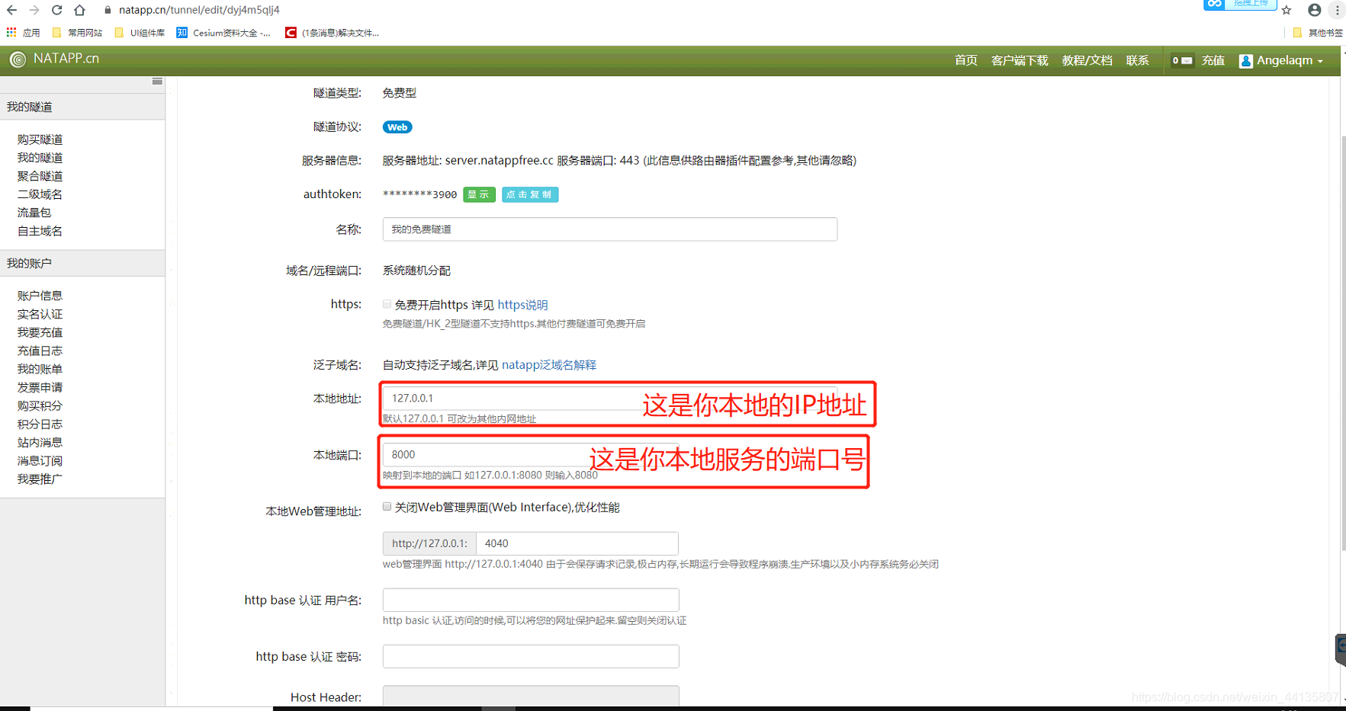Click the Host Header field

(x=531, y=696)
